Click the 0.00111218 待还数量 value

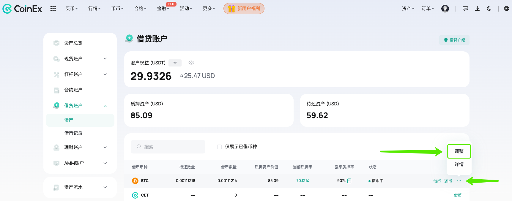(185, 181)
